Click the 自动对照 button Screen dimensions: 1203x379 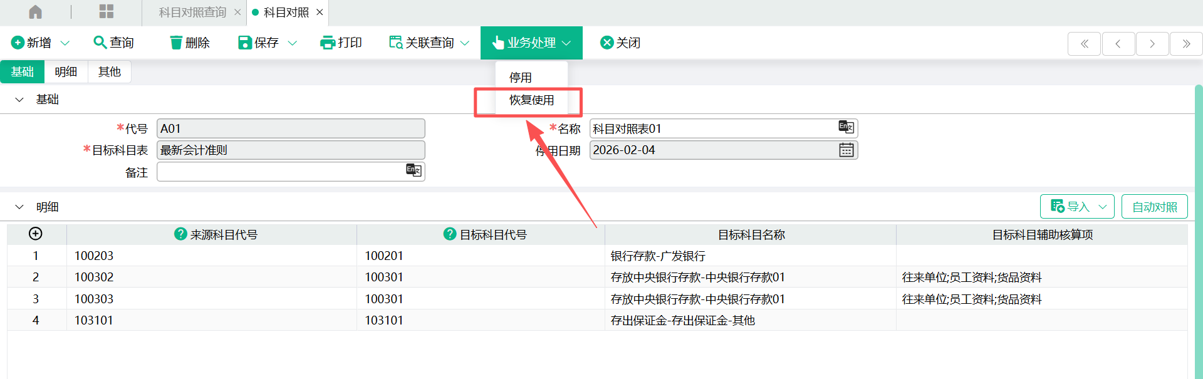tap(1154, 207)
